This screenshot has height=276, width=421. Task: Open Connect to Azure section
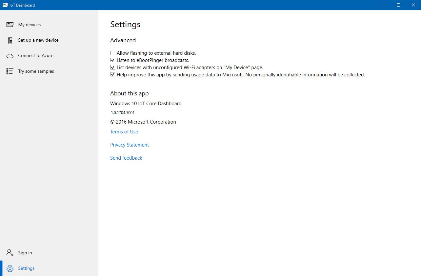click(49, 56)
